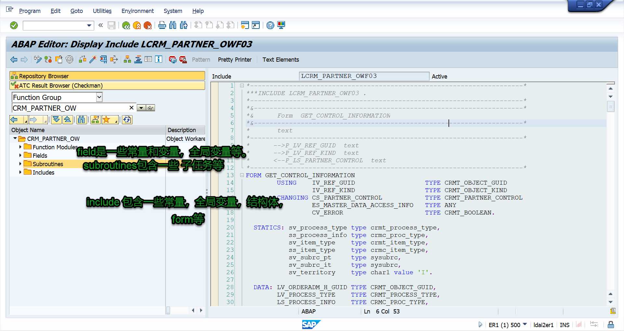
Task: Collapse the FORM GET_CONTROL_INFORMATION code block
Action: (x=242, y=175)
